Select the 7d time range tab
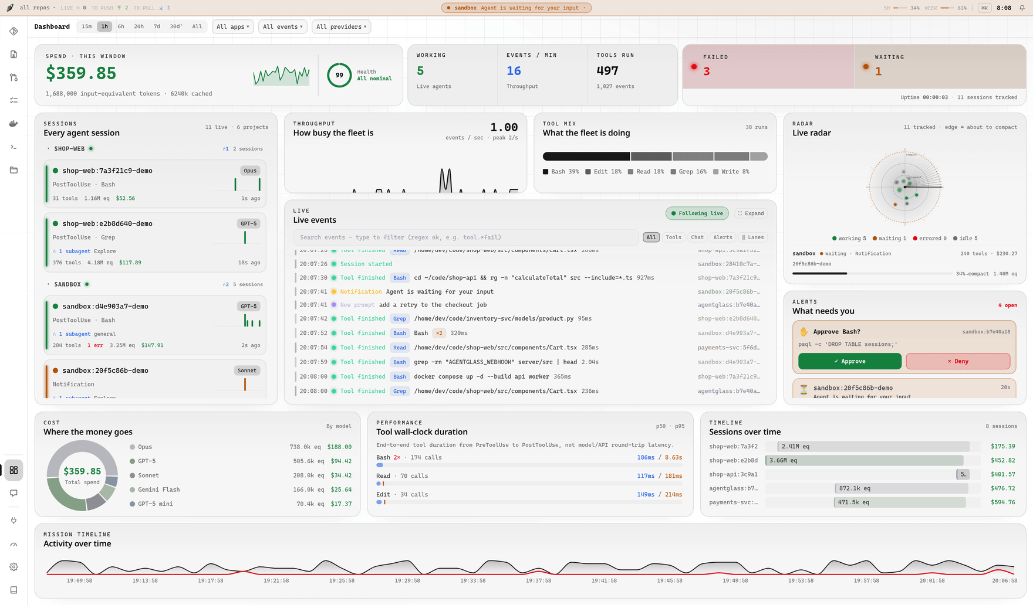 [157, 26]
